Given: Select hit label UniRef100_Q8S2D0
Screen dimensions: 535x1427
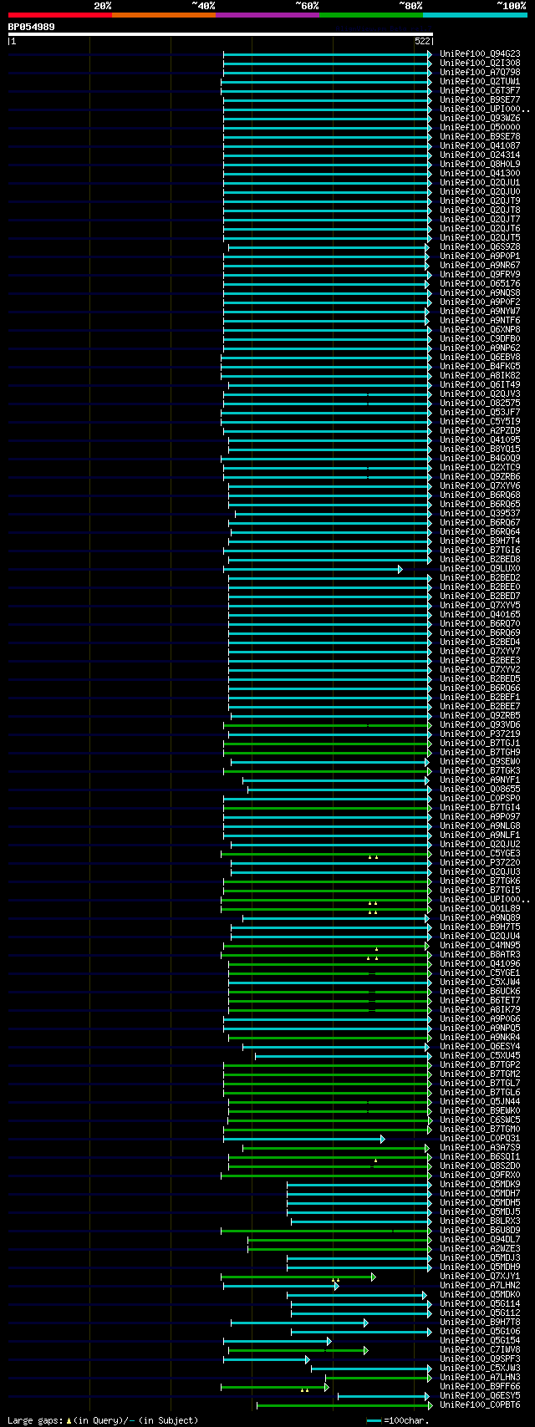Looking at the screenshot, I should (480, 1166).
